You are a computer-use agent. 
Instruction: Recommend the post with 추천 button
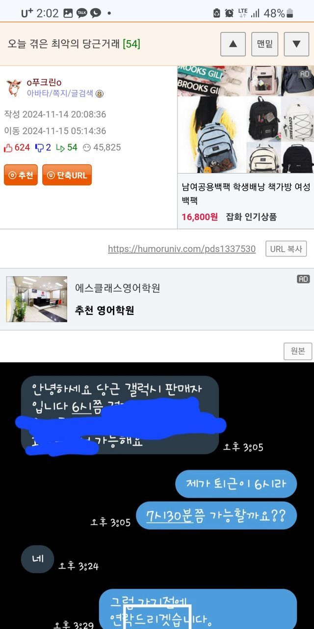click(x=21, y=175)
